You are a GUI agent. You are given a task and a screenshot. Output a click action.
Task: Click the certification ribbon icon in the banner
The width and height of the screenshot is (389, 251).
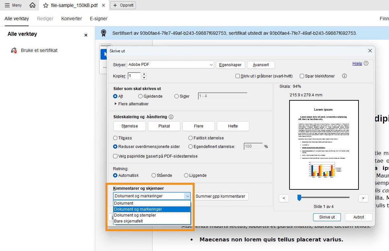coord(104,33)
